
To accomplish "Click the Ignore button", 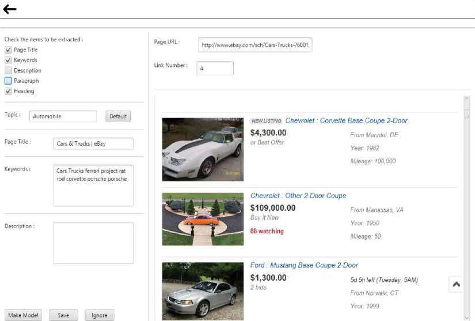I will pos(100,315).
